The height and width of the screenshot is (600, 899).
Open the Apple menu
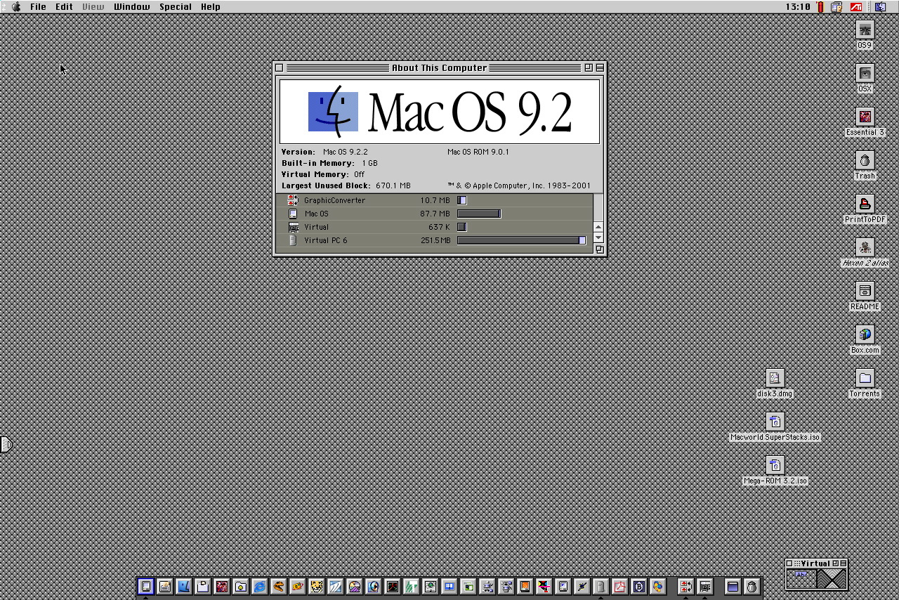tap(15, 7)
